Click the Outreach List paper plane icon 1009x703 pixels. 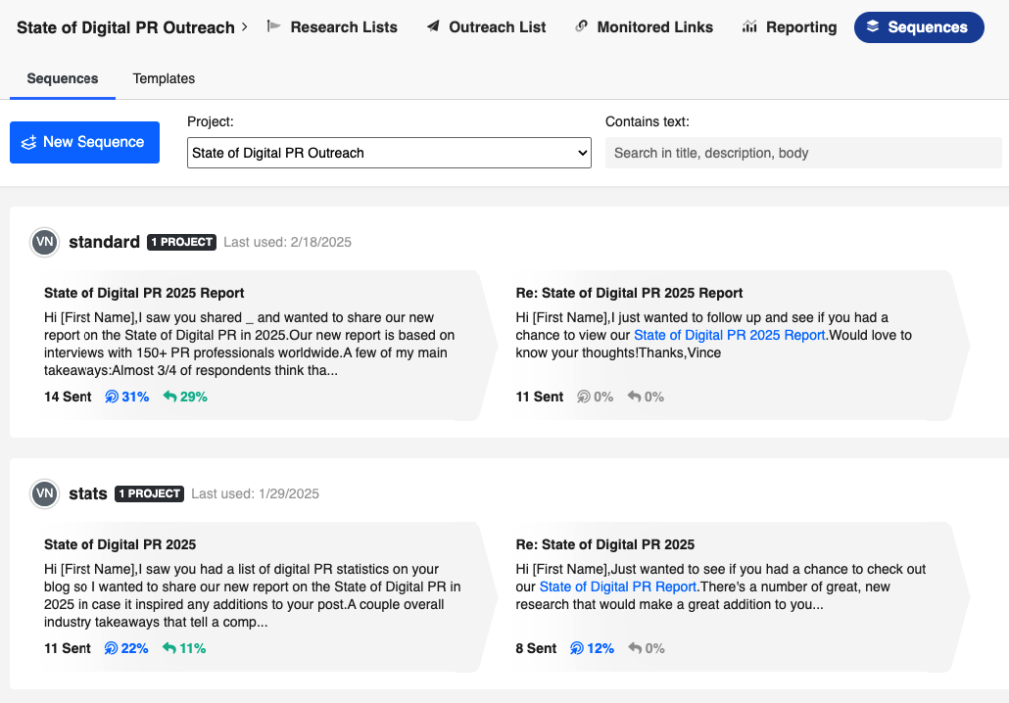pos(433,27)
